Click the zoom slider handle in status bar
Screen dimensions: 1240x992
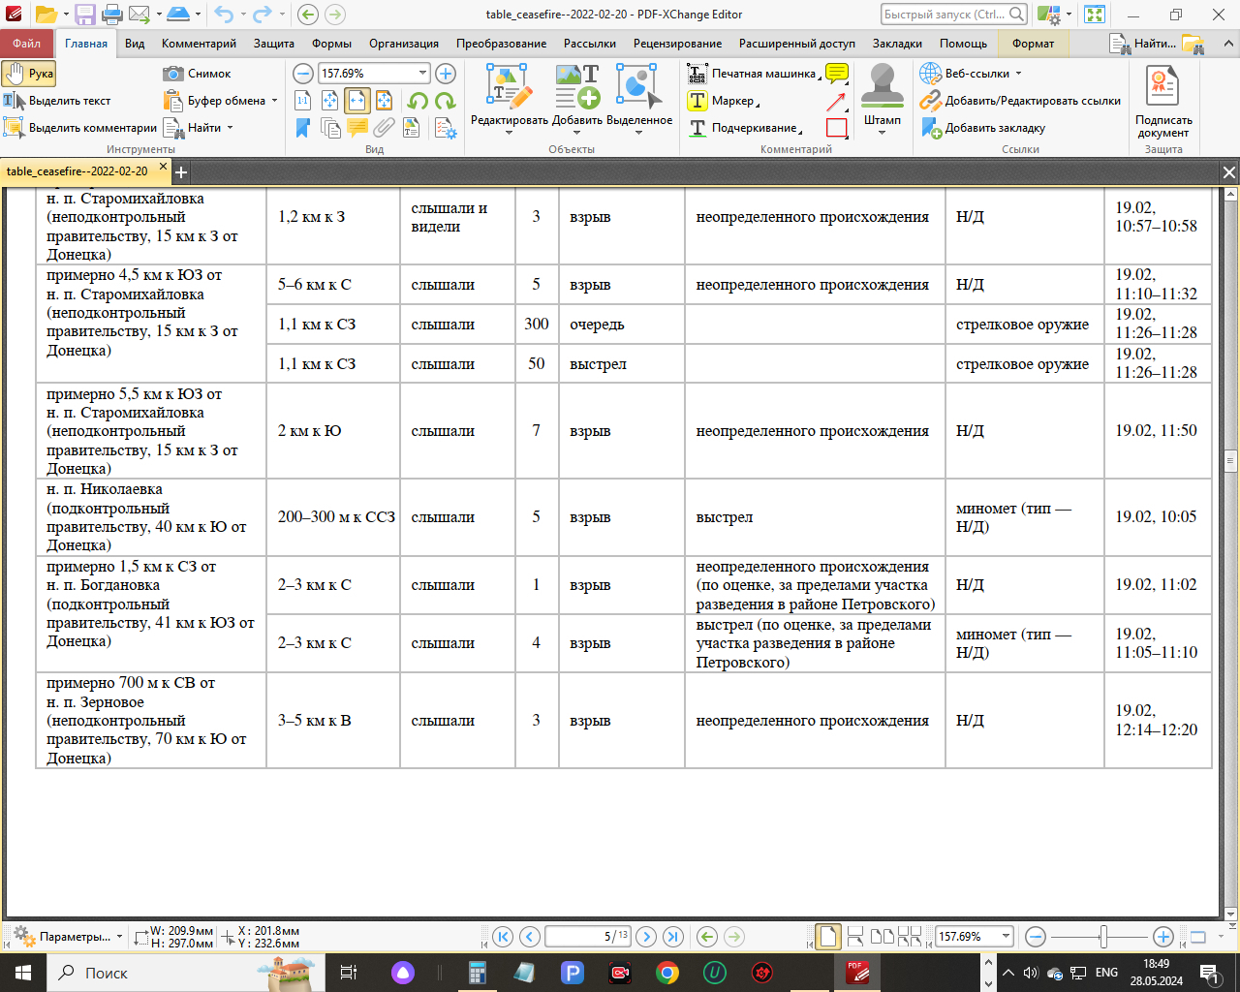[1102, 937]
